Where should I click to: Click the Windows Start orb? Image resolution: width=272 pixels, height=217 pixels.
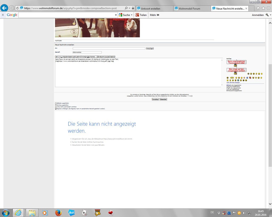(x=5, y=213)
